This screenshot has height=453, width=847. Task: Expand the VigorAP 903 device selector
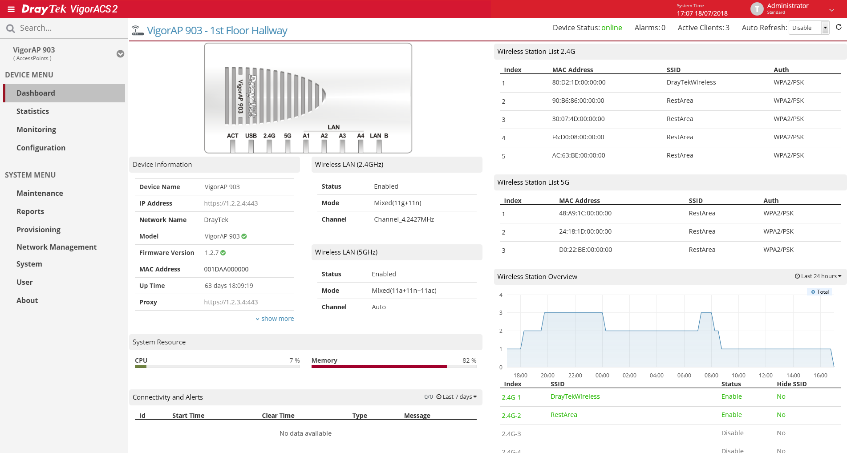(x=120, y=54)
